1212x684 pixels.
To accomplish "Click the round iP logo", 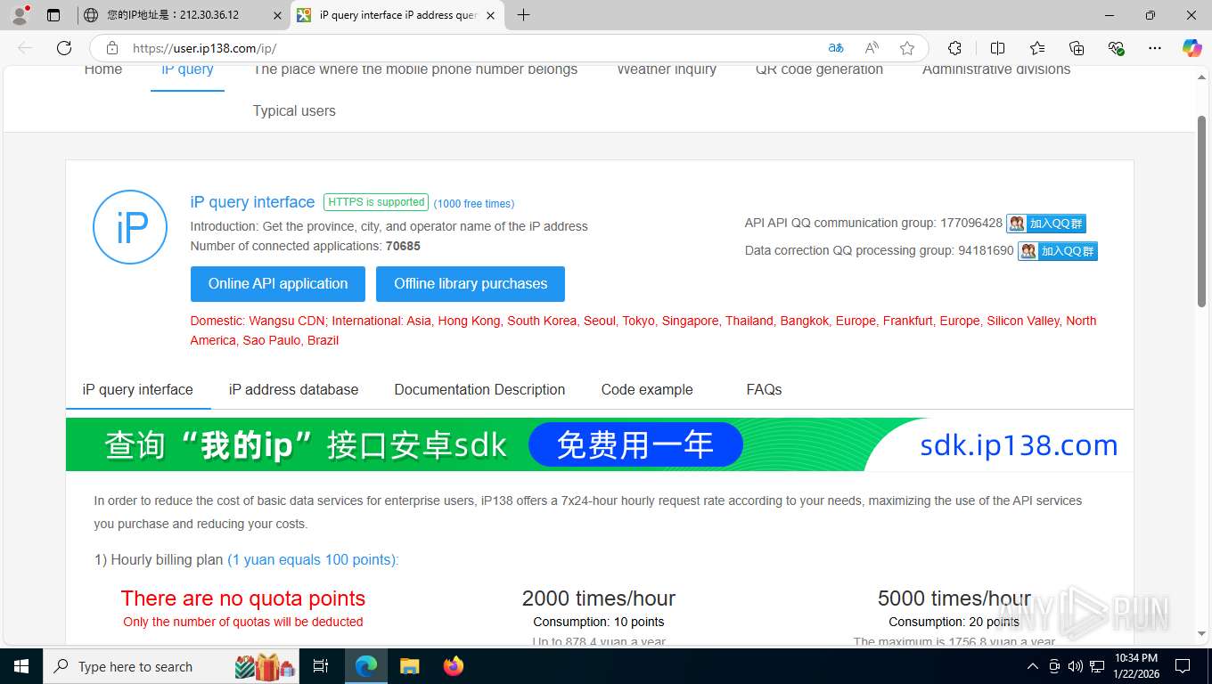I will [x=130, y=227].
